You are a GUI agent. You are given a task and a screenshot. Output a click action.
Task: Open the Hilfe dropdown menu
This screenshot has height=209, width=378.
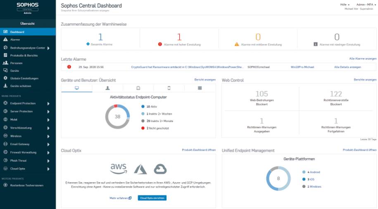click(x=345, y=5)
